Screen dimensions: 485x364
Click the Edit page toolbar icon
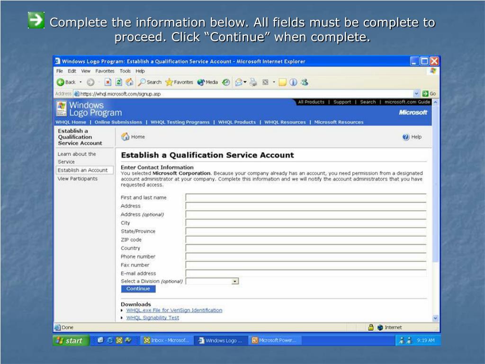[265, 82]
